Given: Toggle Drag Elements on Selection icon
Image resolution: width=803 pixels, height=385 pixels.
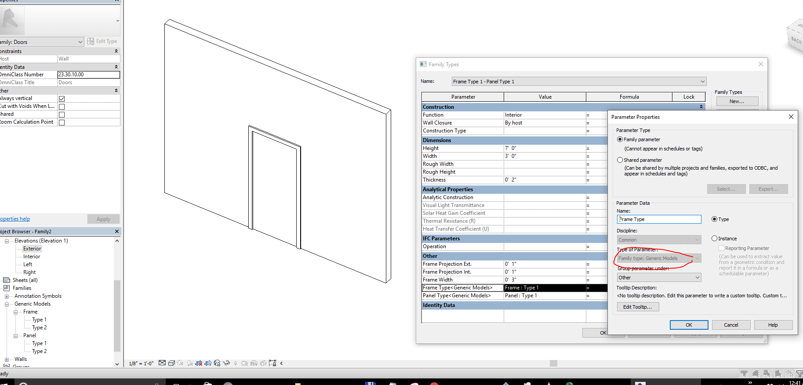Looking at the screenshot, I should (x=790, y=374).
